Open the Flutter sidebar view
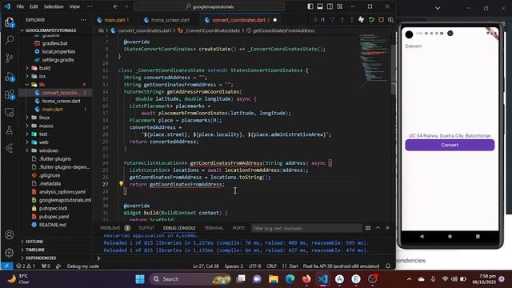 [x=10, y=148]
